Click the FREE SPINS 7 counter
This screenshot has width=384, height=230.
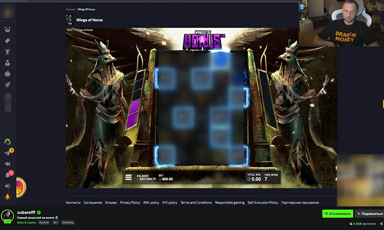[271, 177]
